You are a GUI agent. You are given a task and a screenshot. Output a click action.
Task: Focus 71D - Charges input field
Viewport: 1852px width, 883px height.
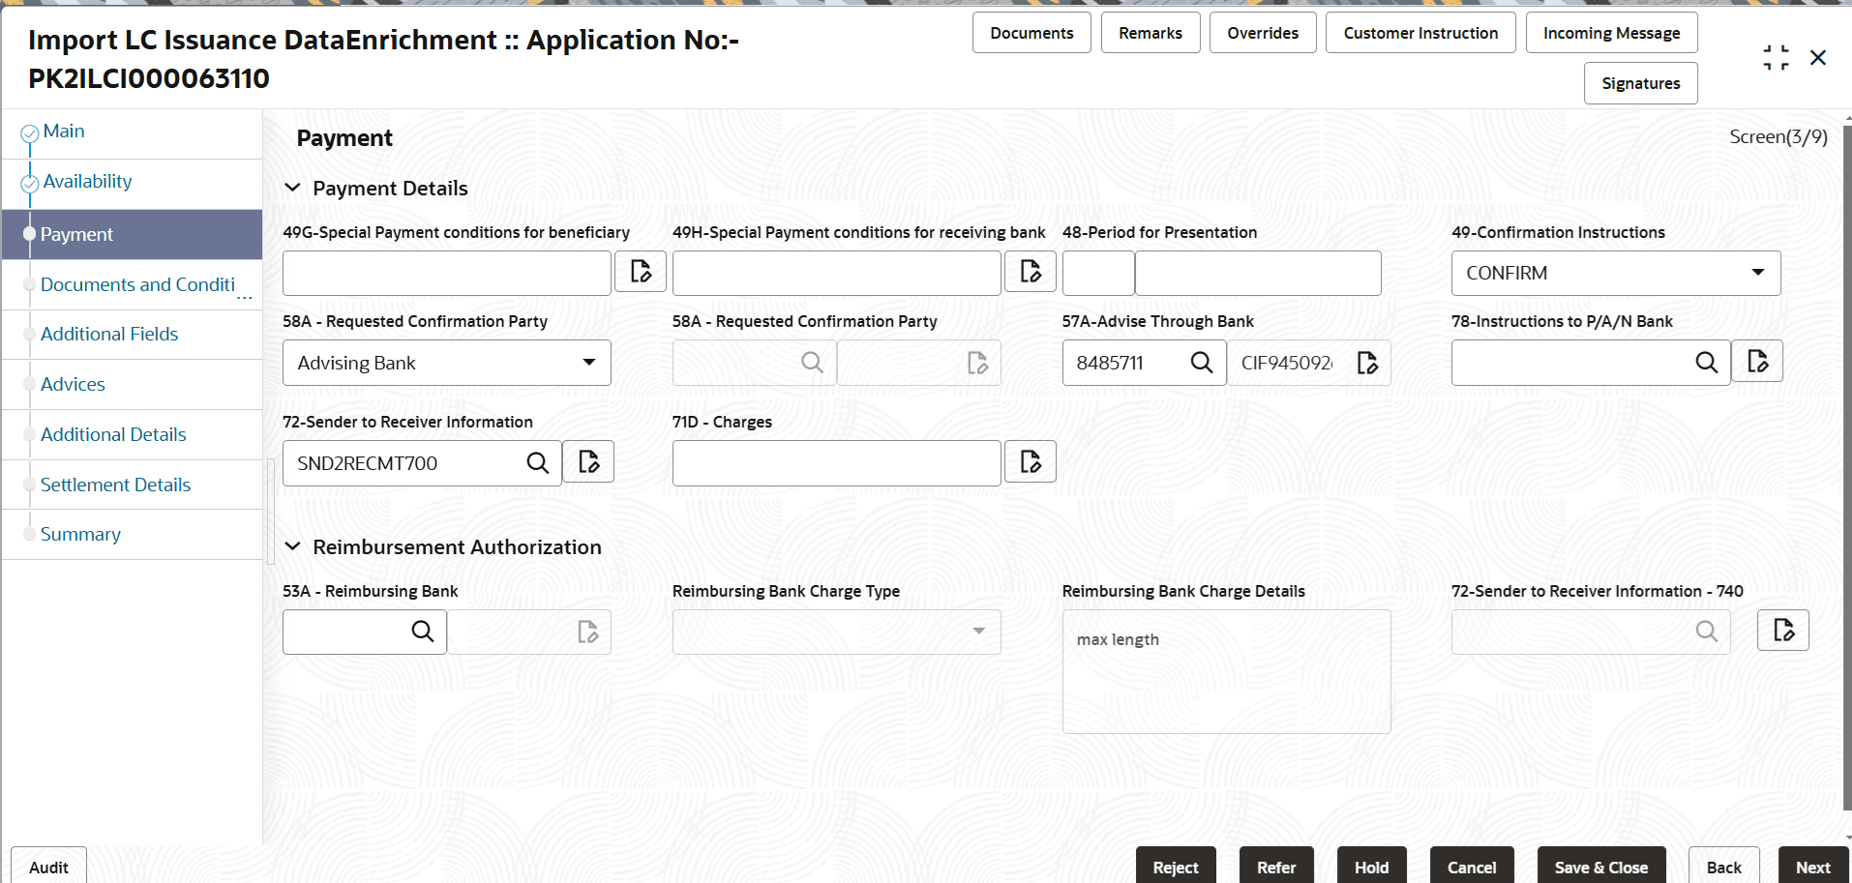pyautogui.click(x=837, y=463)
